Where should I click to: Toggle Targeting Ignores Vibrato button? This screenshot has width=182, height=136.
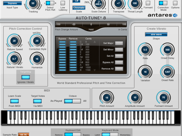coord(26,77)
